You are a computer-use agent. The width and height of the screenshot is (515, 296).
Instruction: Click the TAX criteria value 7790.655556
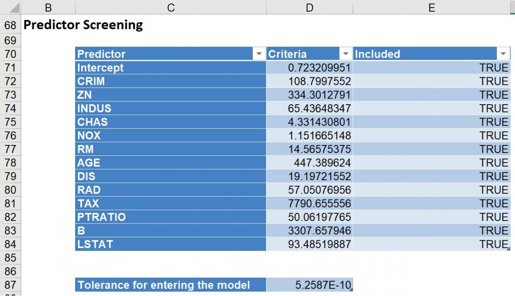point(309,203)
